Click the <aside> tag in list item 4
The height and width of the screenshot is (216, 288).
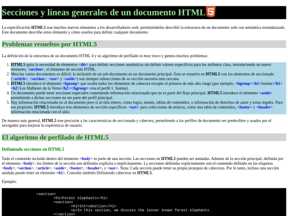coord(266,93)
